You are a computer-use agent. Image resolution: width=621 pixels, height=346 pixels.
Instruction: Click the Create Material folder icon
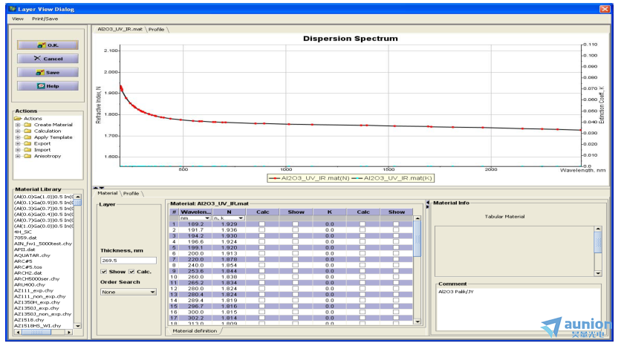(27, 125)
